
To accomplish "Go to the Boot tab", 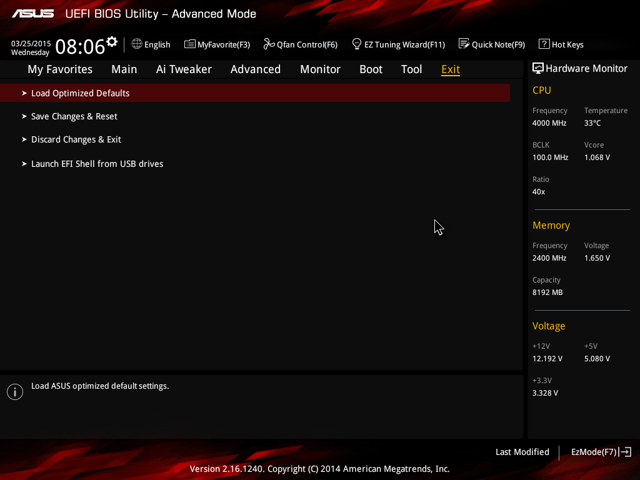I will tap(371, 69).
